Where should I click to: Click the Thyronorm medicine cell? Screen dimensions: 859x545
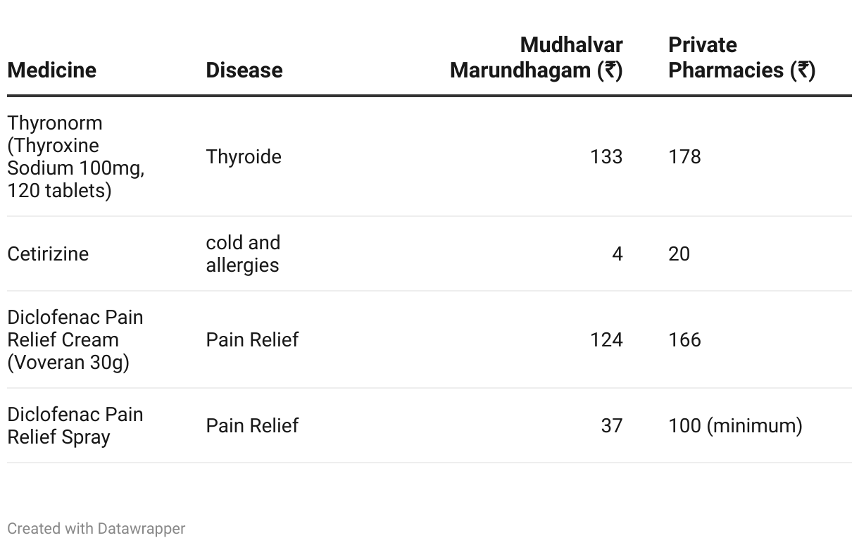coord(76,156)
